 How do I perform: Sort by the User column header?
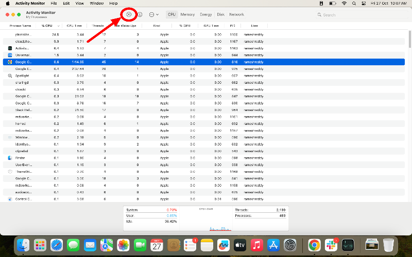(x=254, y=26)
